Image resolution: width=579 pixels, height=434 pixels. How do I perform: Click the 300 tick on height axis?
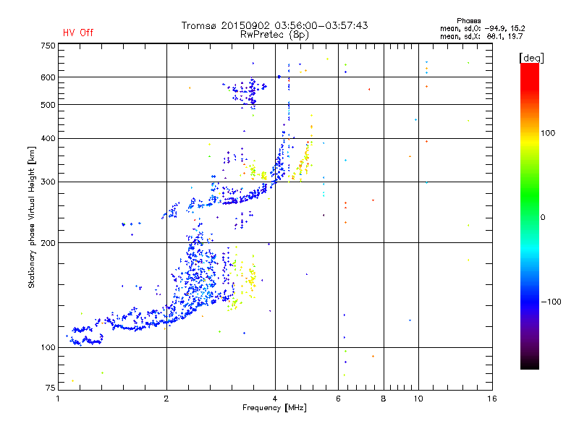click(x=48, y=182)
